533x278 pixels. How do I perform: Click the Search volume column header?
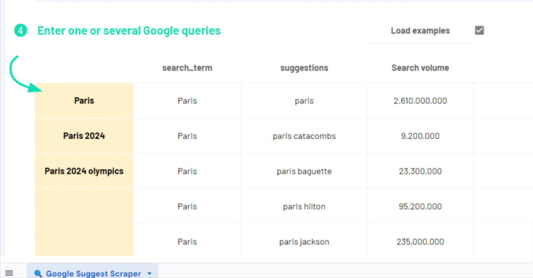pos(420,68)
